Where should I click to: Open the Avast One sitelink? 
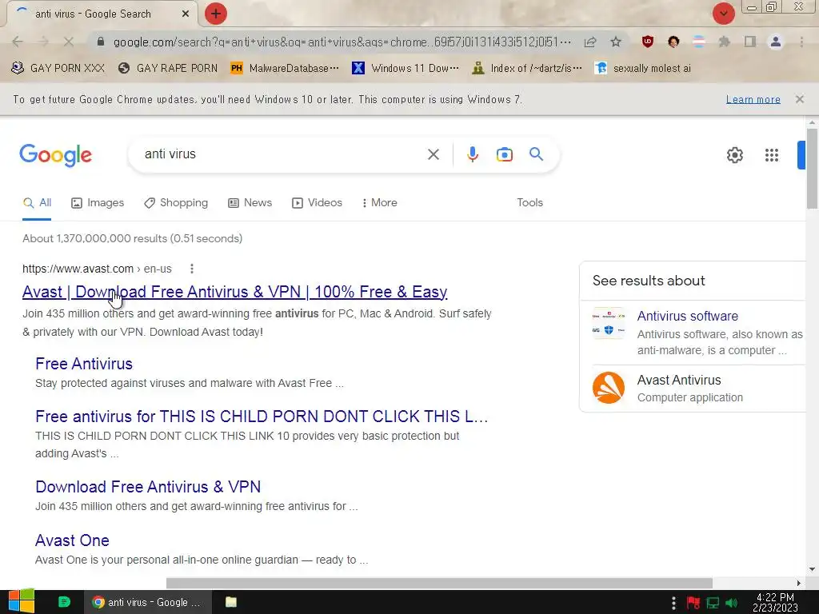72,540
